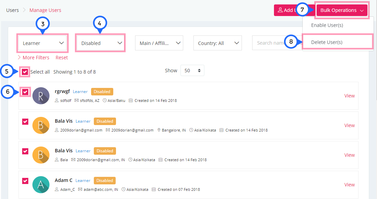This screenshot has width=377, height=199.
Task: Click Learner label next to Adam C
Action: point(83,181)
